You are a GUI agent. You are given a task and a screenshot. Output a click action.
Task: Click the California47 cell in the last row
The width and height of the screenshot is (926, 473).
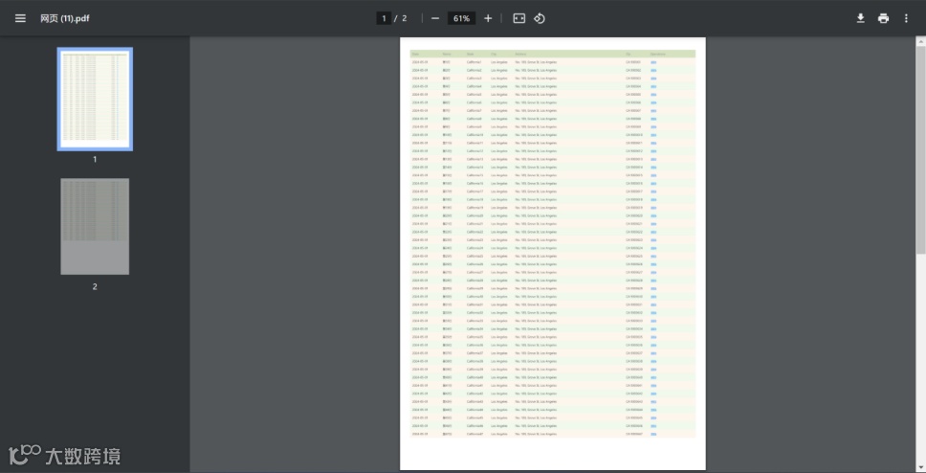pyautogui.click(x=474, y=434)
